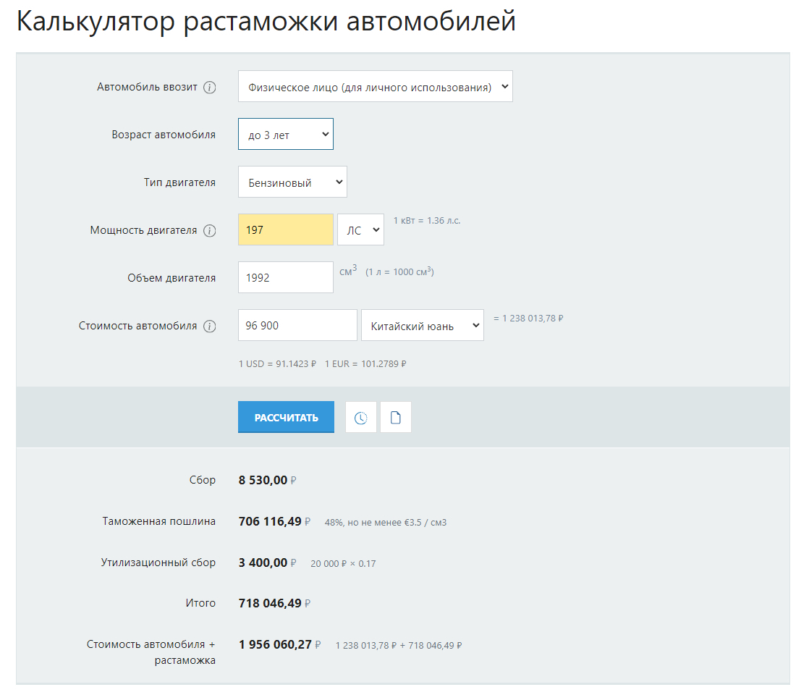This screenshot has height=695, width=796.
Task: Change power unit in the "ЛС" dropdown
Action: (x=361, y=230)
